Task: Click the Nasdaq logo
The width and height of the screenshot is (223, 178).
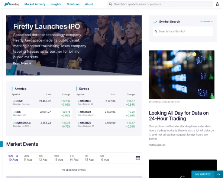Action: coord(12,4)
